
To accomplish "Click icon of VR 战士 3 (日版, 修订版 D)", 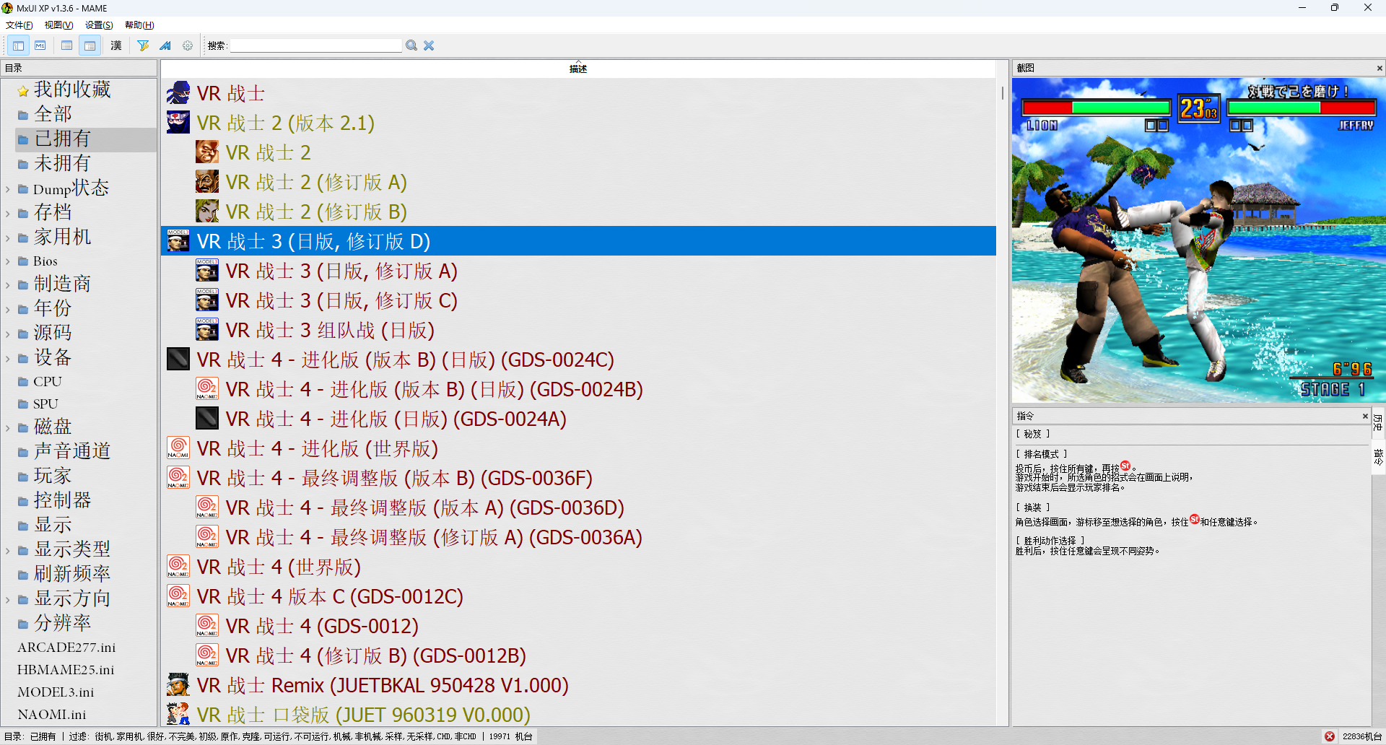I will pos(178,241).
